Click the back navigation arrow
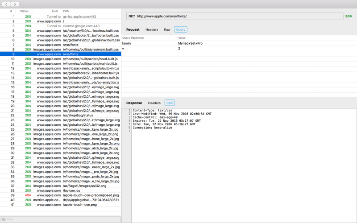Image resolution: width=357 pixels, height=223 pixels. (6, 4)
